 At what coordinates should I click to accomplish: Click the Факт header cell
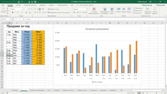point(38,32)
